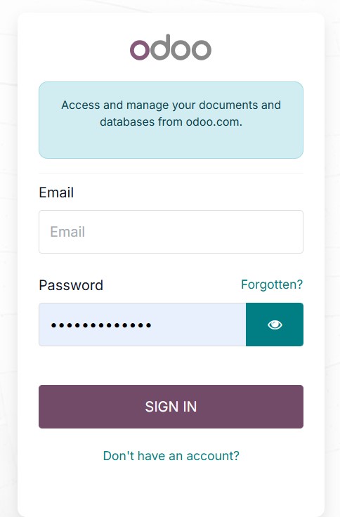Show password using the eye icon
Image resolution: width=340 pixels, height=517 pixels.
coord(275,325)
